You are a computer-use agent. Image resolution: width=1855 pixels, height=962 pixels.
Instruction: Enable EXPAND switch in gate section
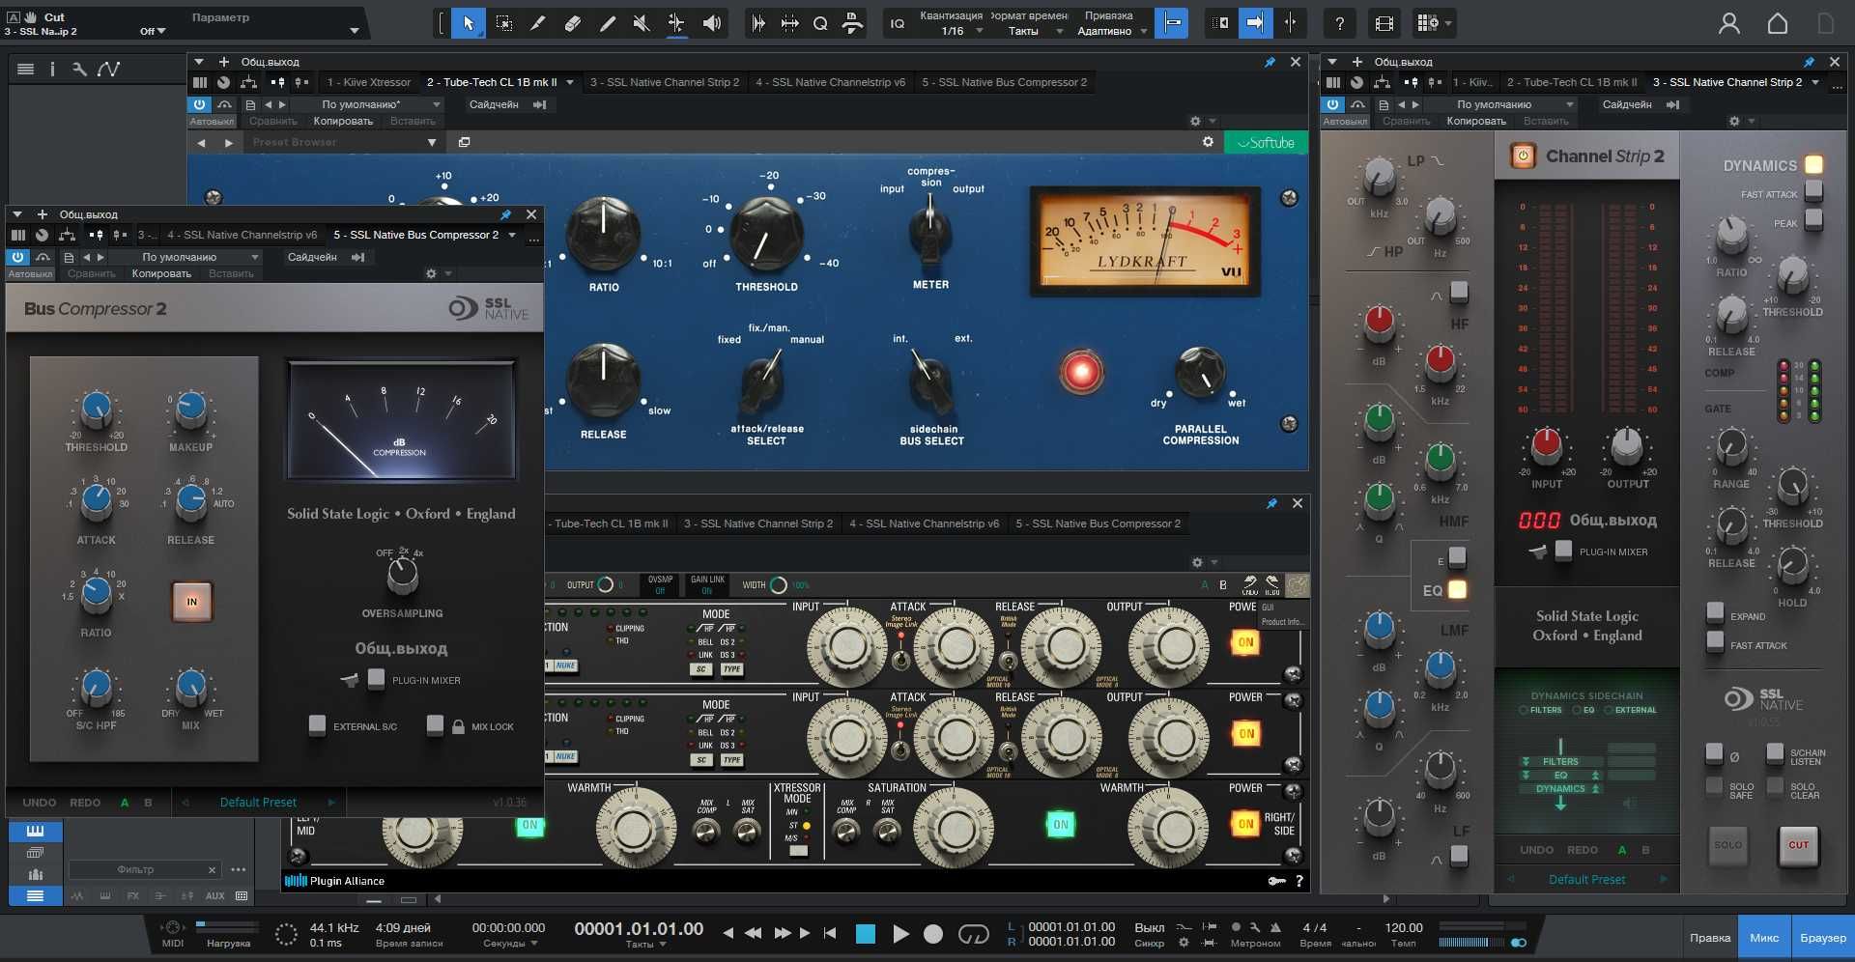click(1715, 612)
